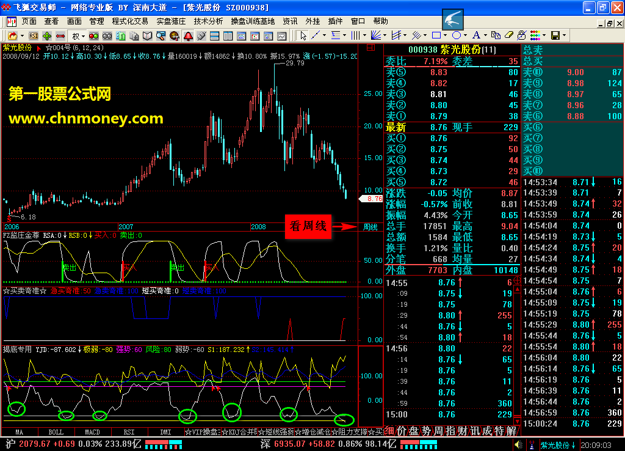Click the speaker volume tray icon
The width and height of the screenshot is (625, 451).
coord(518,445)
